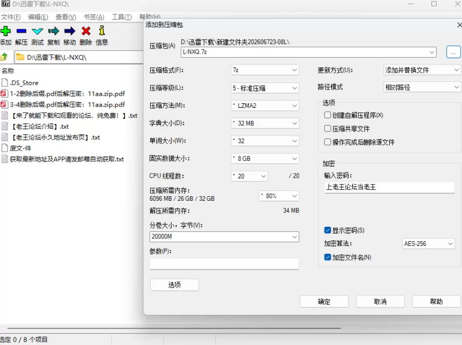Click the Delete (删除) red X icon

[x=86, y=31]
